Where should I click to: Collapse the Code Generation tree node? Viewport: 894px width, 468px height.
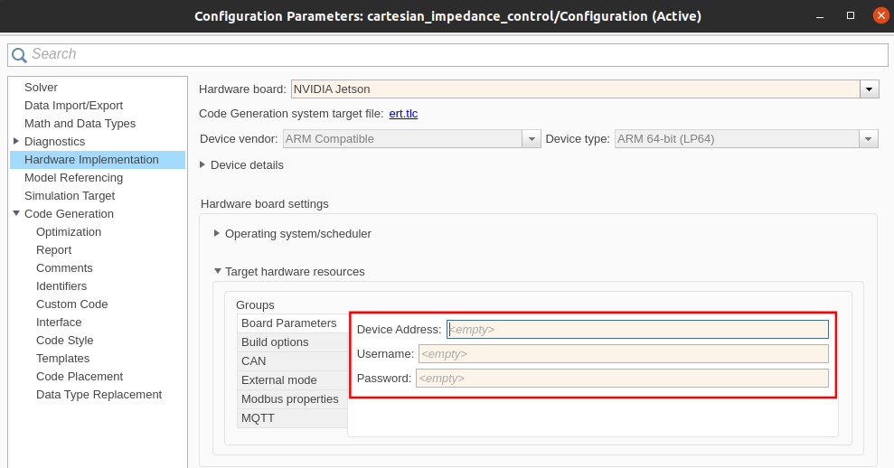16,213
